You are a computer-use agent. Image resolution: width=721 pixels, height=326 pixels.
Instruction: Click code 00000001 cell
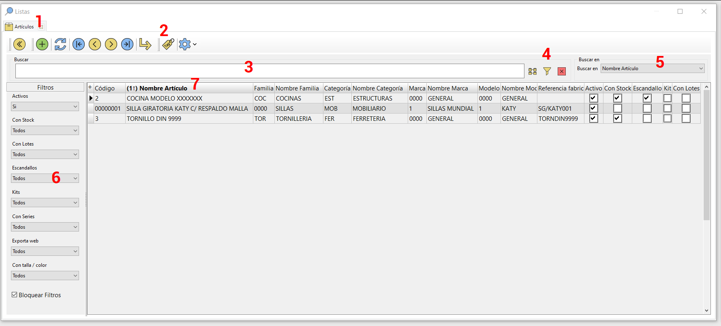109,108
